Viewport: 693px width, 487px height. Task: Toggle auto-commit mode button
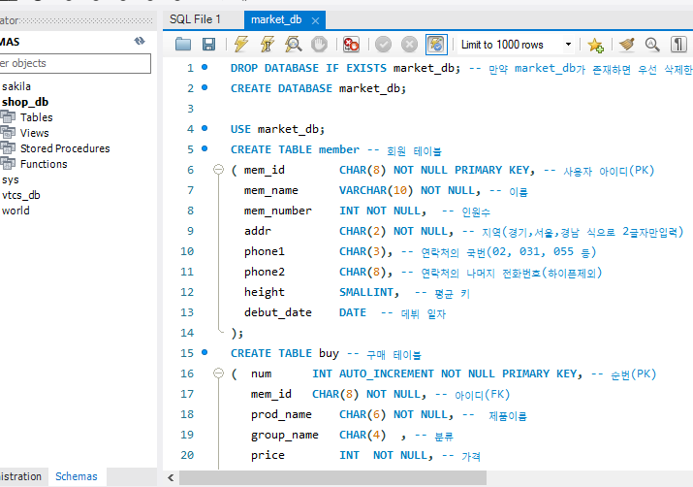pos(436,45)
